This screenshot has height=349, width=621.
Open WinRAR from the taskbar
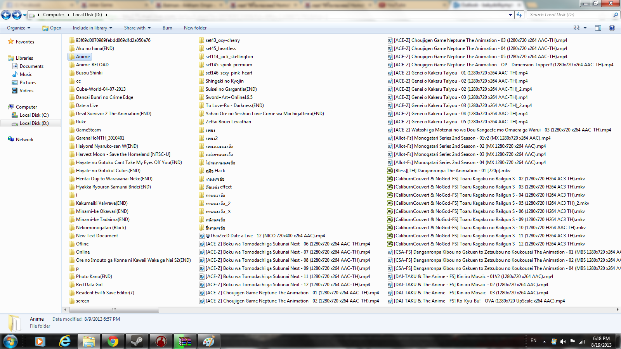[x=185, y=342]
